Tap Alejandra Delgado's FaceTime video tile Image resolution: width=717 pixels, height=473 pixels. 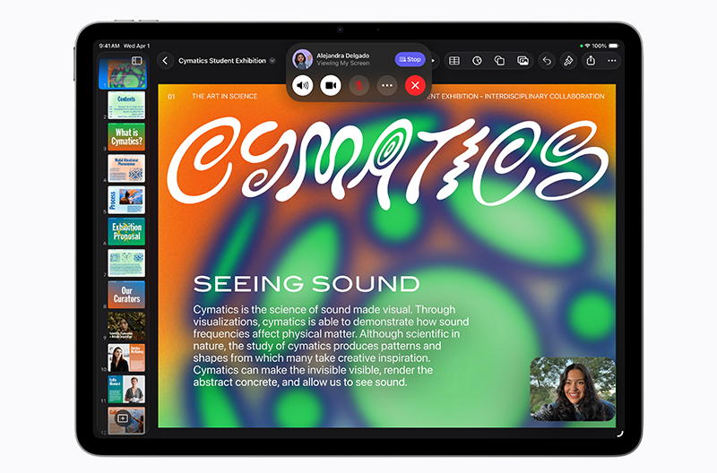pos(573,389)
